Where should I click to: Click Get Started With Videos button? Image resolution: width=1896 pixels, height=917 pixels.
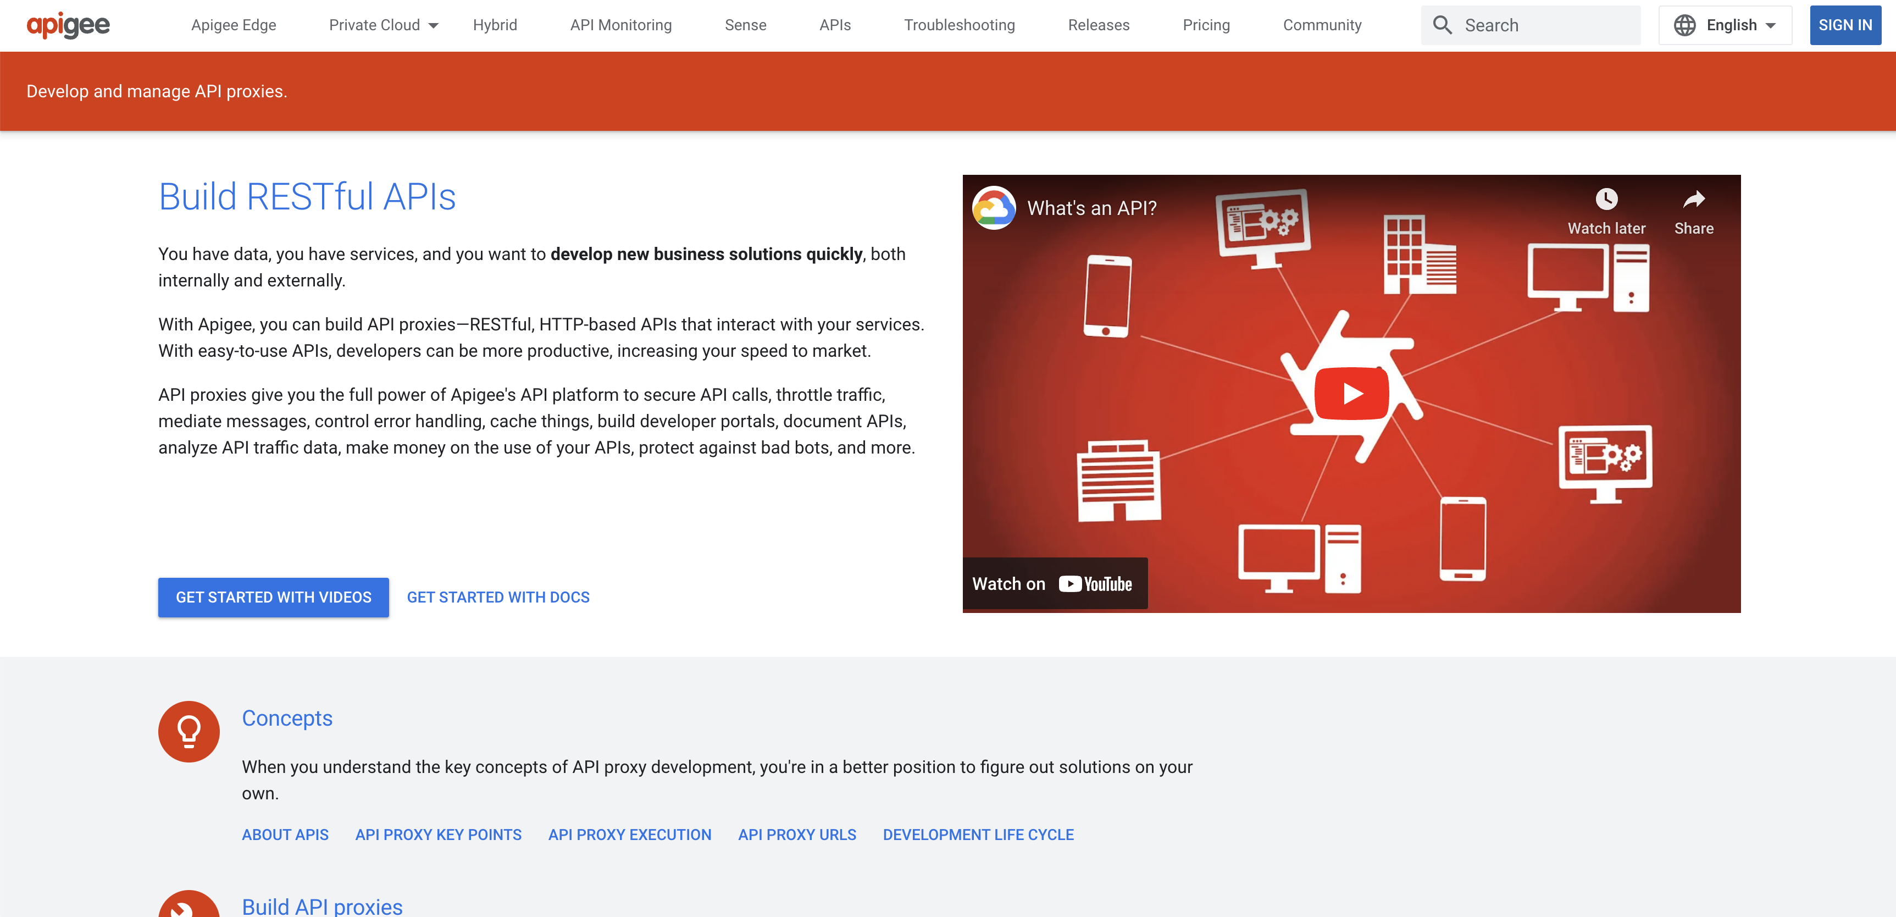pyautogui.click(x=273, y=598)
